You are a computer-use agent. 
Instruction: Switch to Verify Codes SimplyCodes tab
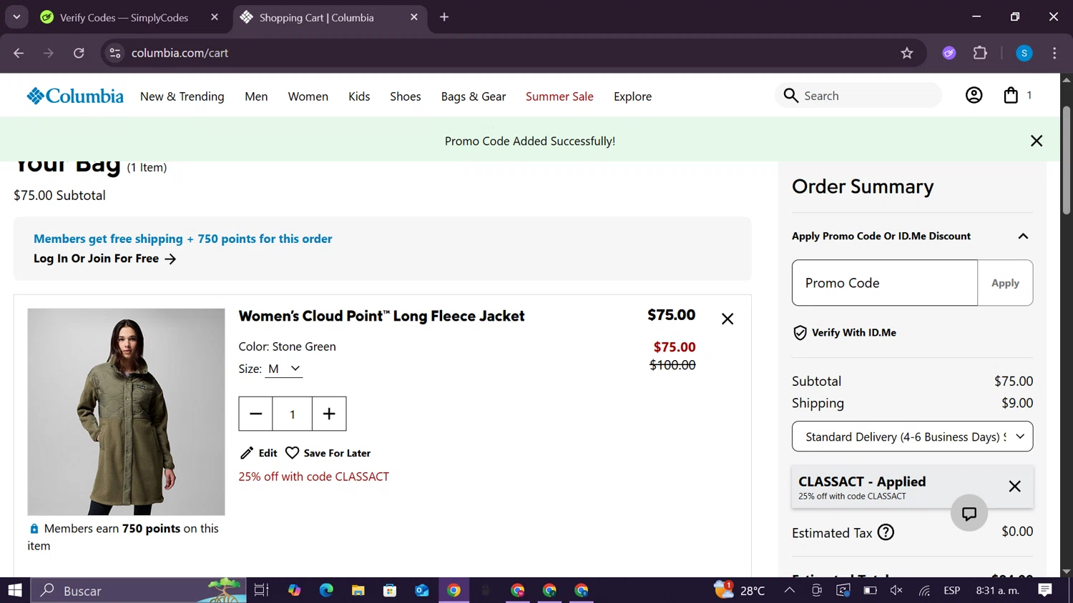[124, 17]
